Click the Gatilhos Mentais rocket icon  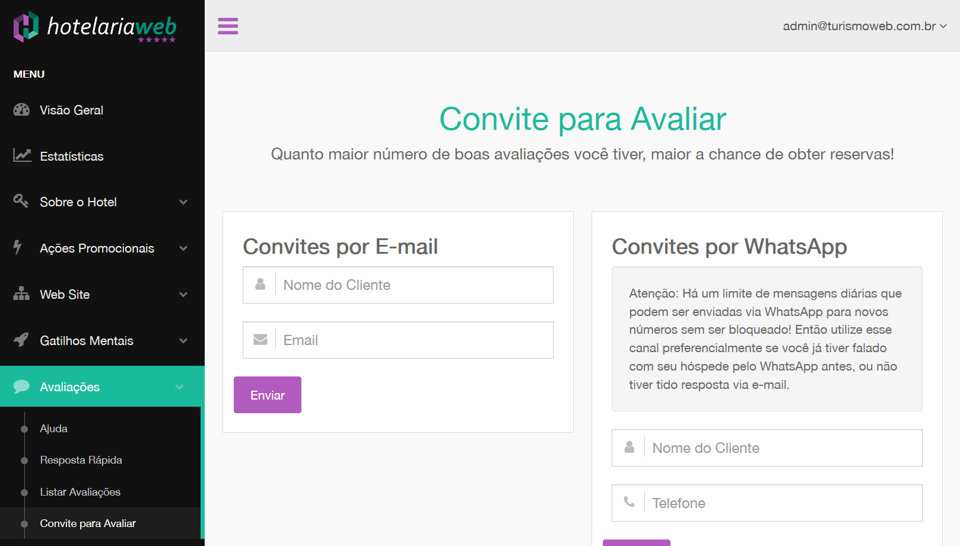[x=21, y=340]
